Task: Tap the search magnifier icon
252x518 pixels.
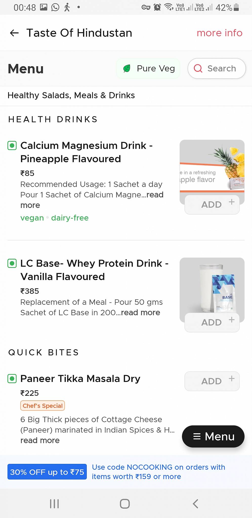Action: click(198, 68)
